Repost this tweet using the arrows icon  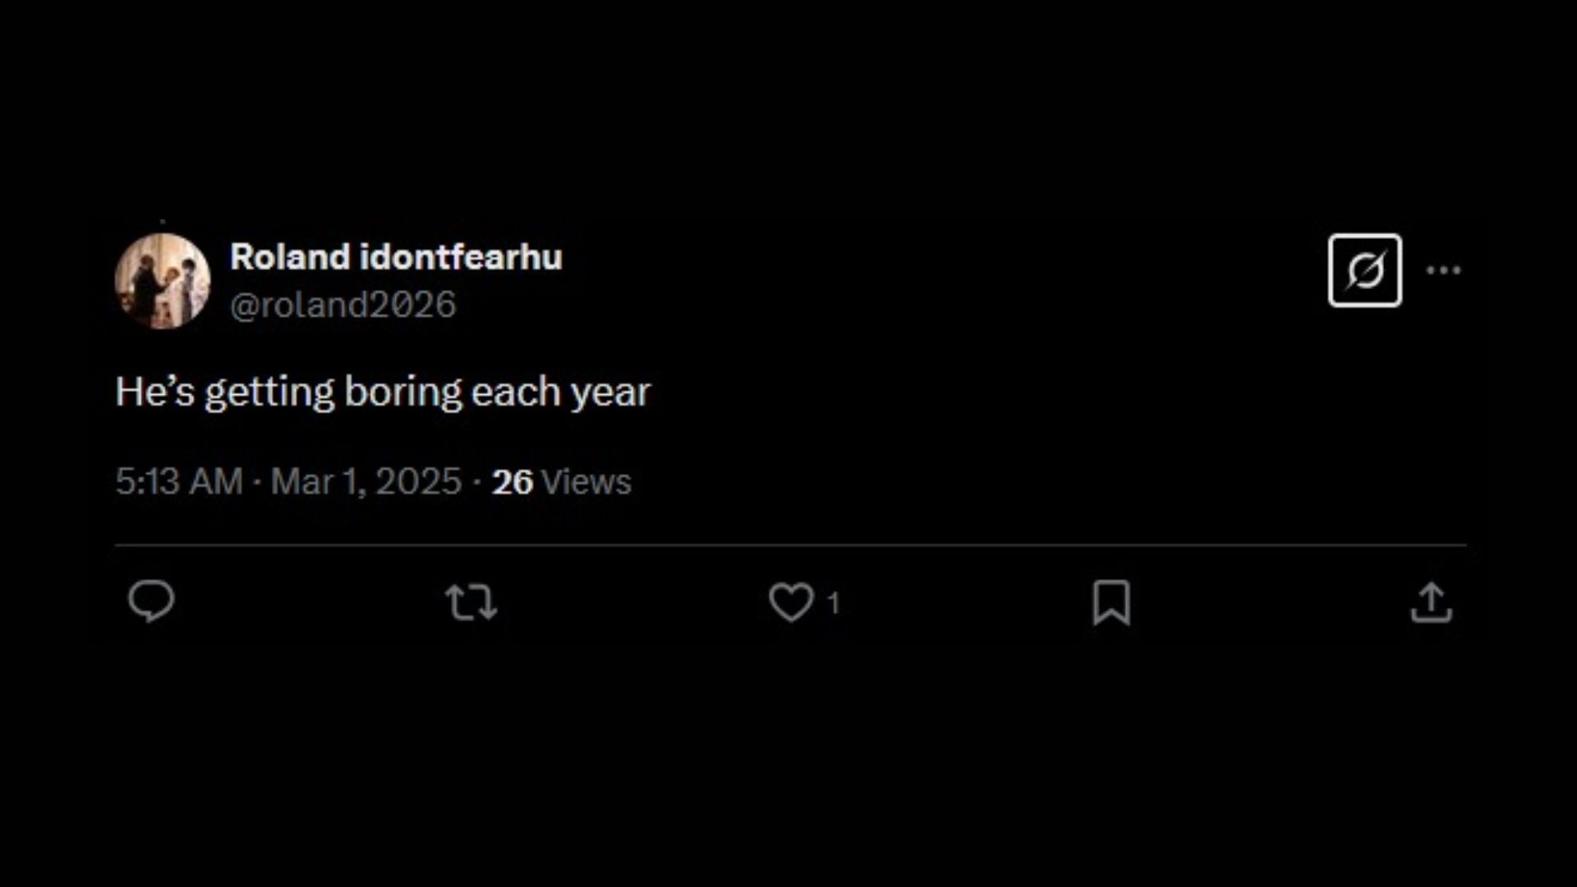point(471,602)
